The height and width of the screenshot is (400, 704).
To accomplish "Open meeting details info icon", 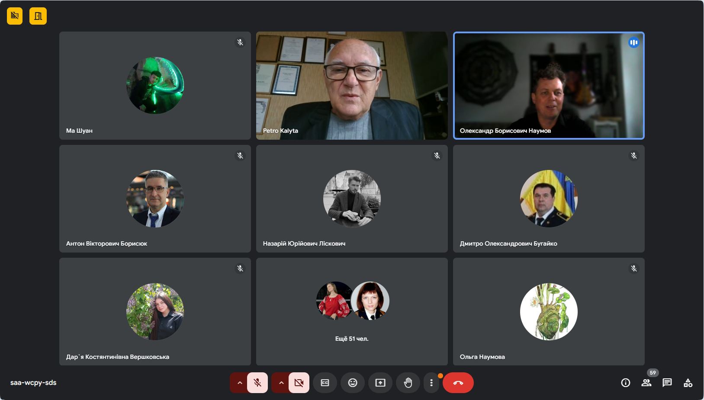I will [625, 383].
